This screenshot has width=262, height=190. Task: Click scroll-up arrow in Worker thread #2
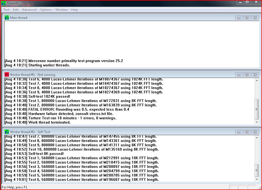[x=257, y=137]
